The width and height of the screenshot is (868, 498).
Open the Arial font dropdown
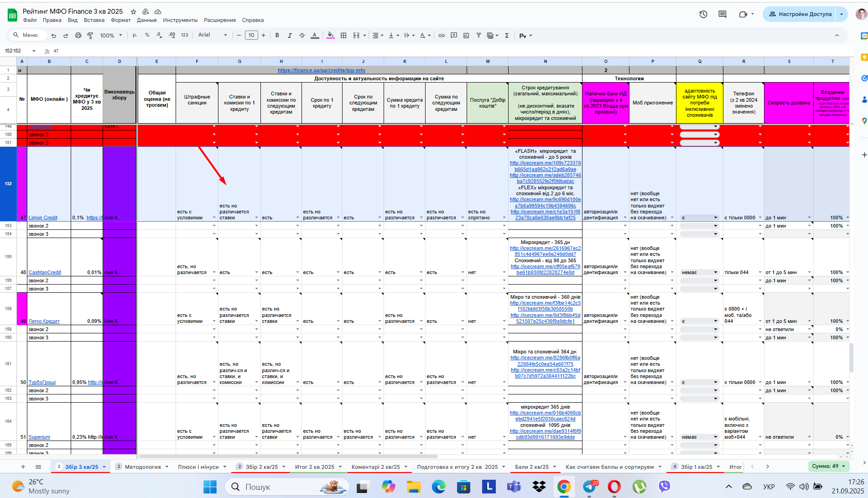213,35
